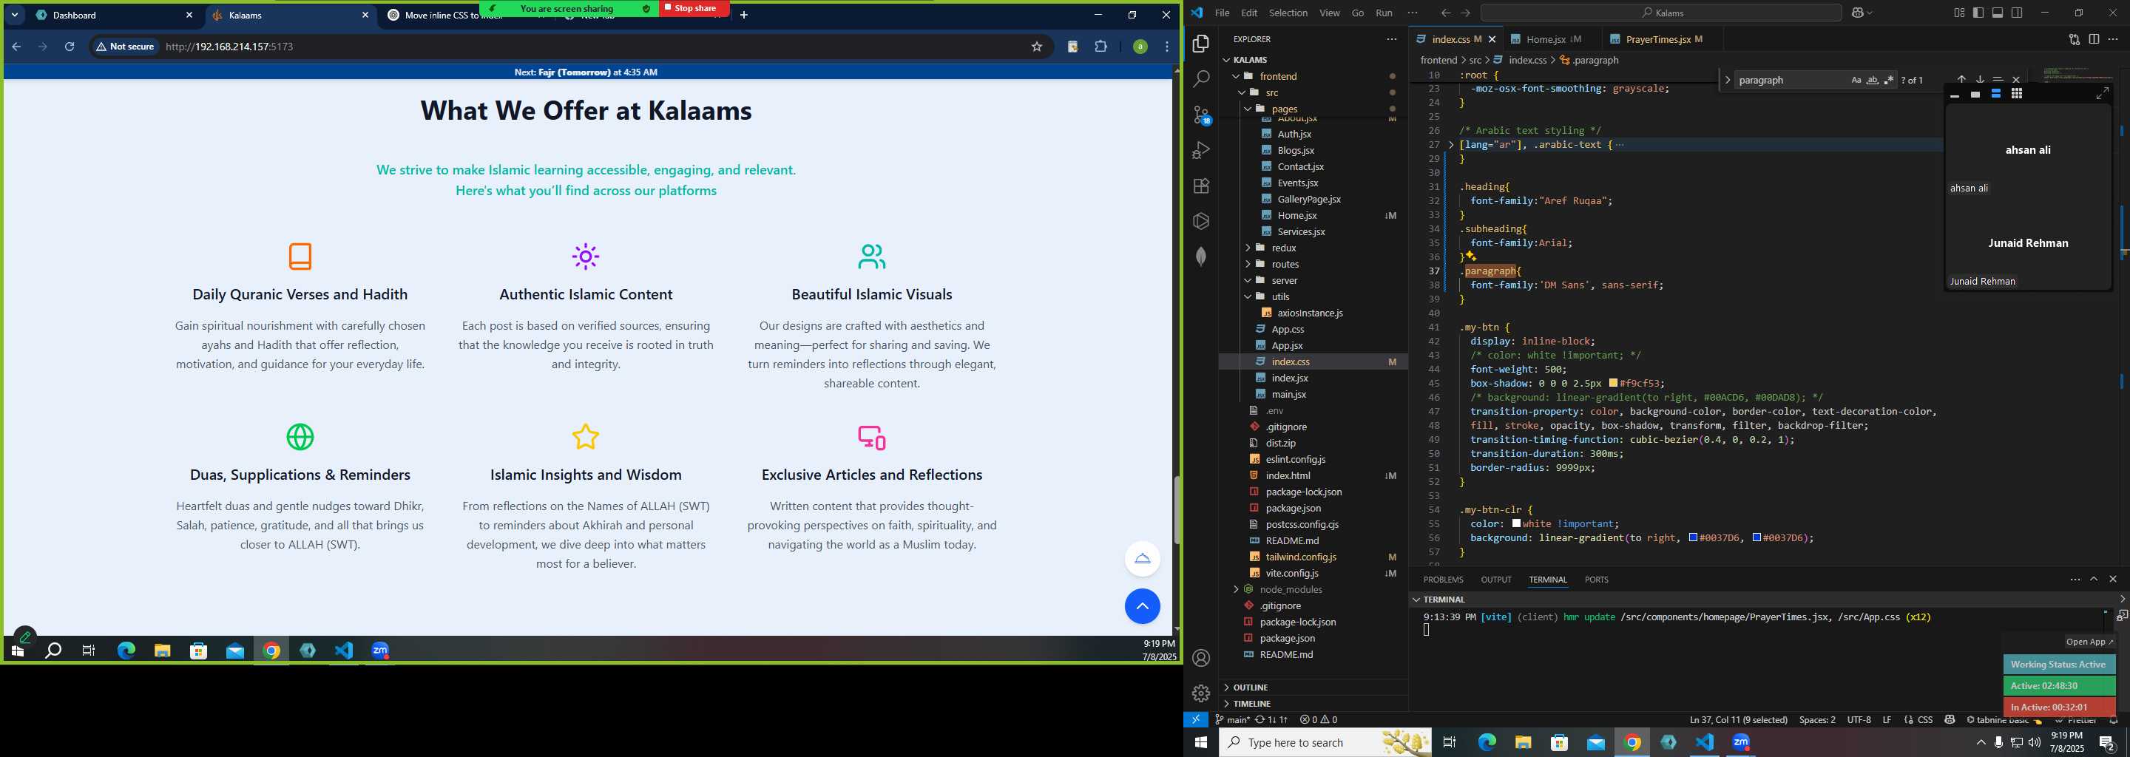Image resolution: width=2130 pixels, height=757 pixels.
Task: Click the blue scroll-to-top arrow button
Action: click(1142, 607)
